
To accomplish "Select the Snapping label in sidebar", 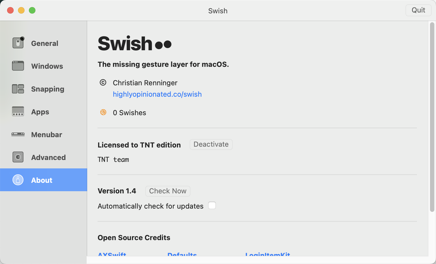I will 48,89.
